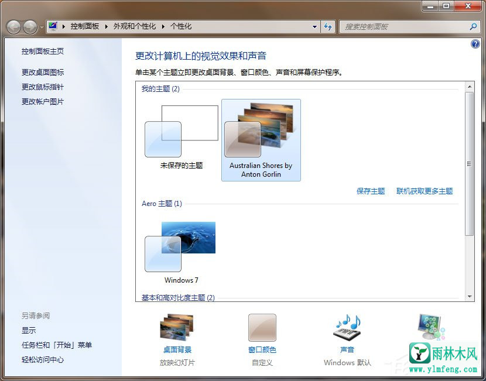
Task: Open 桌面背景 link
Action: [177, 350]
